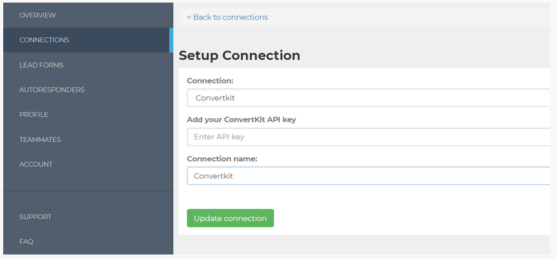Open Autoresponders from the sidebar

coord(52,90)
